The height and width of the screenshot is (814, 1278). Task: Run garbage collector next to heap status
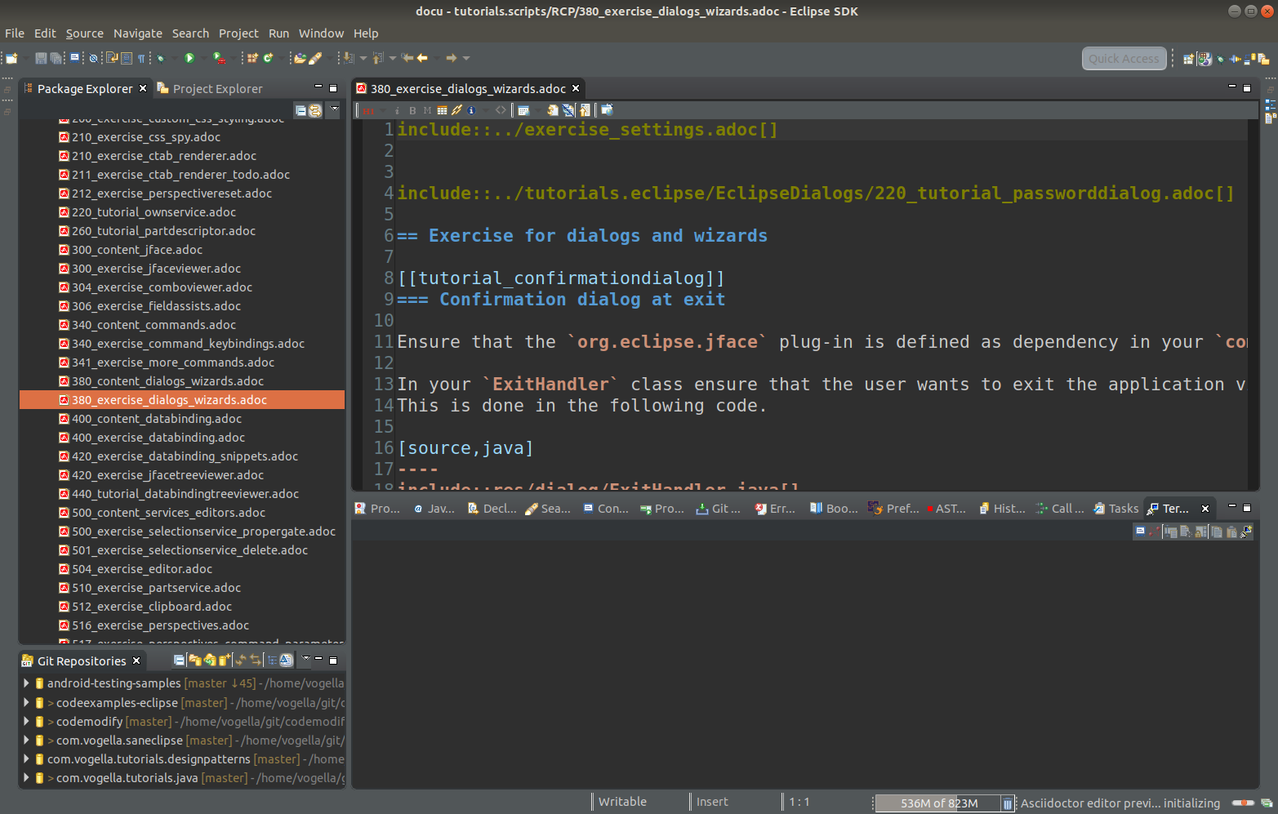coord(1008,803)
